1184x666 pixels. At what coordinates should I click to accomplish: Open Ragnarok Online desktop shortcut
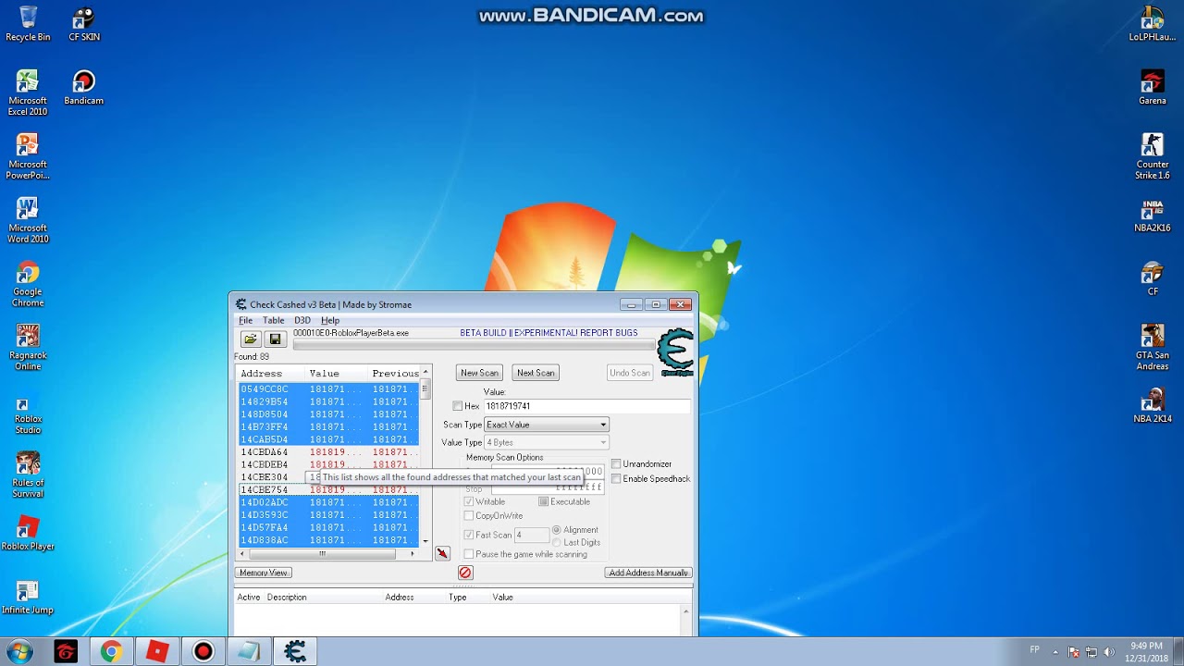[x=28, y=347]
